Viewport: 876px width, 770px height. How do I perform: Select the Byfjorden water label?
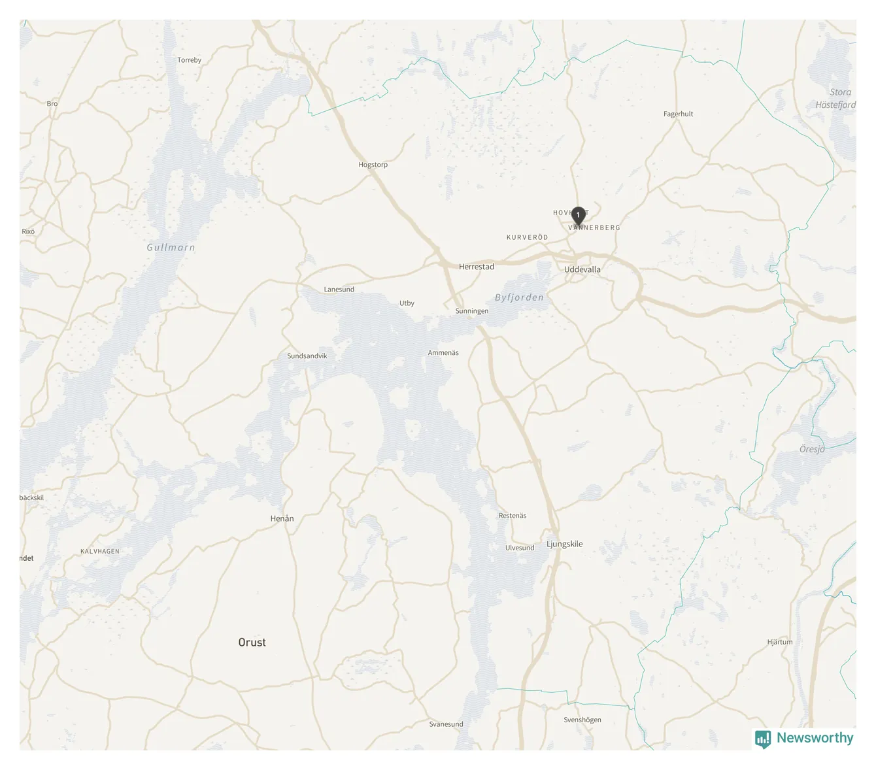pos(519,297)
